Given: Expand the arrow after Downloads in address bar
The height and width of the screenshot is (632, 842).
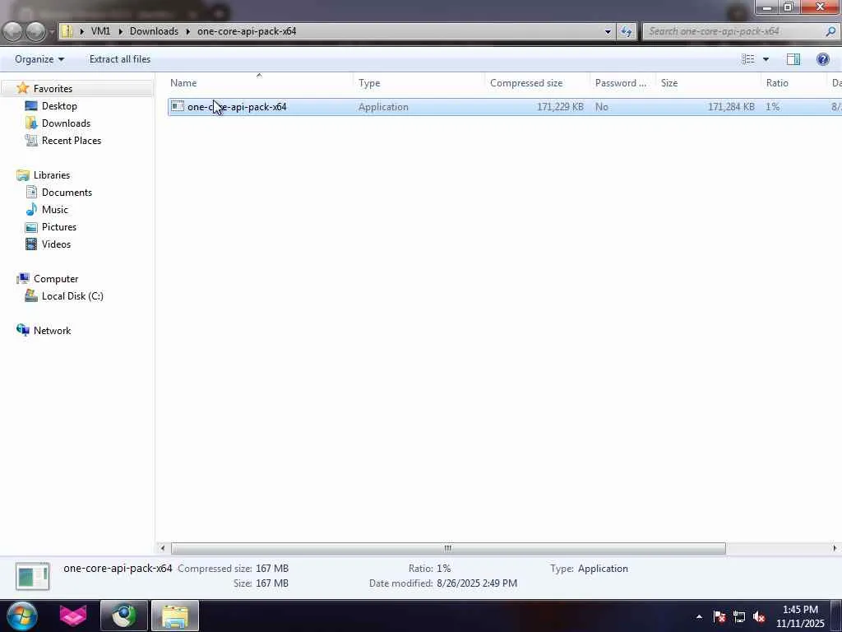Looking at the screenshot, I should point(188,31).
